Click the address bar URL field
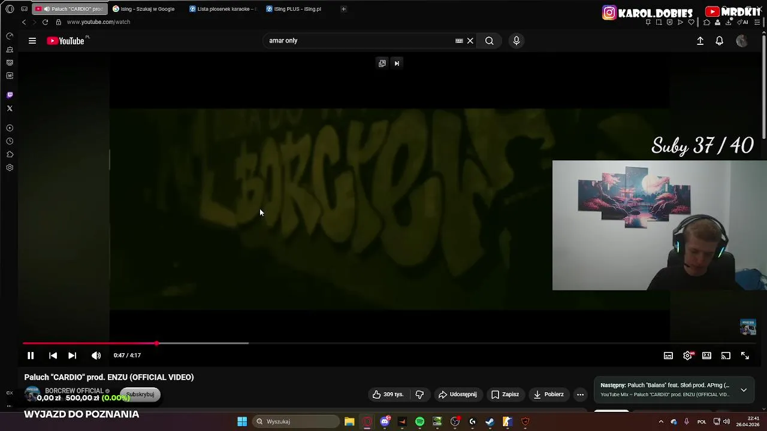Viewport: 767px width, 431px height. [98, 22]
